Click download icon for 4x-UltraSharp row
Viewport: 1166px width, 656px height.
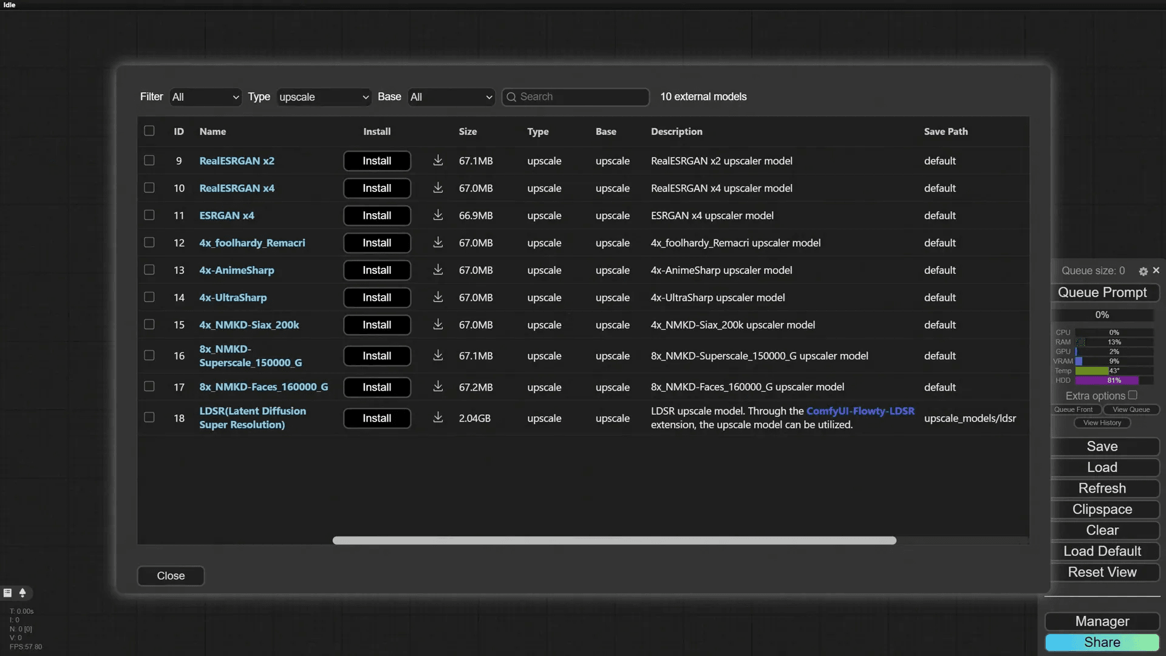[x=438, y=297]
